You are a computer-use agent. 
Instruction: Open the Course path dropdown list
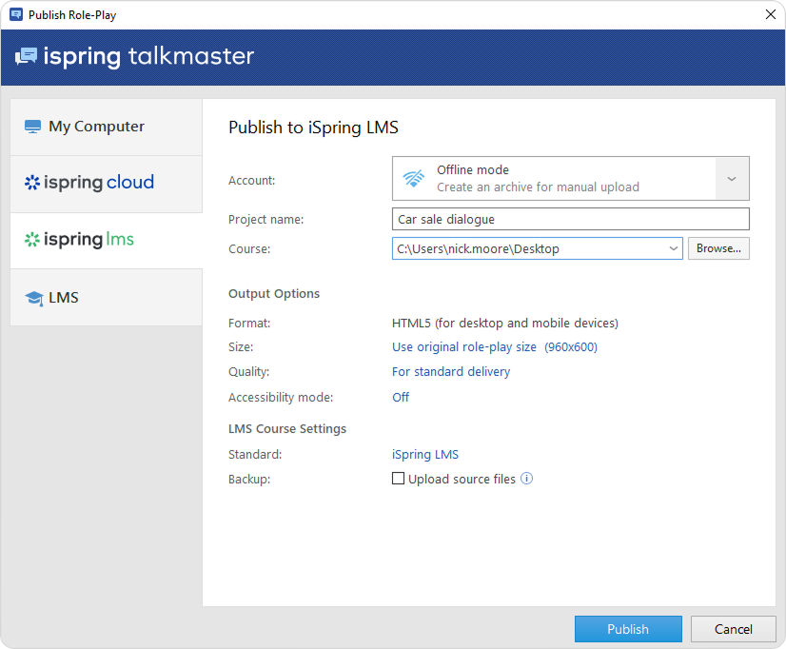pos(674,248)
